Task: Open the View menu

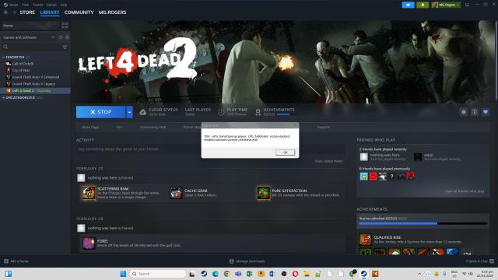Action: pyautogui.click(x=26, y=5)
